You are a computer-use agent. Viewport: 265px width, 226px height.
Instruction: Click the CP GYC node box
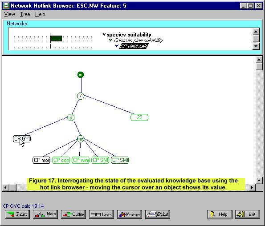[x=22, y=139]
